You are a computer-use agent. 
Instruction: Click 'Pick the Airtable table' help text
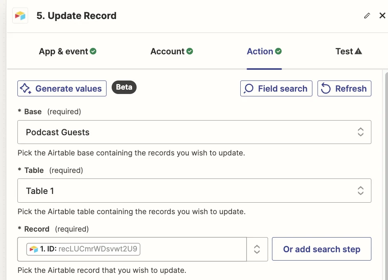131,212
